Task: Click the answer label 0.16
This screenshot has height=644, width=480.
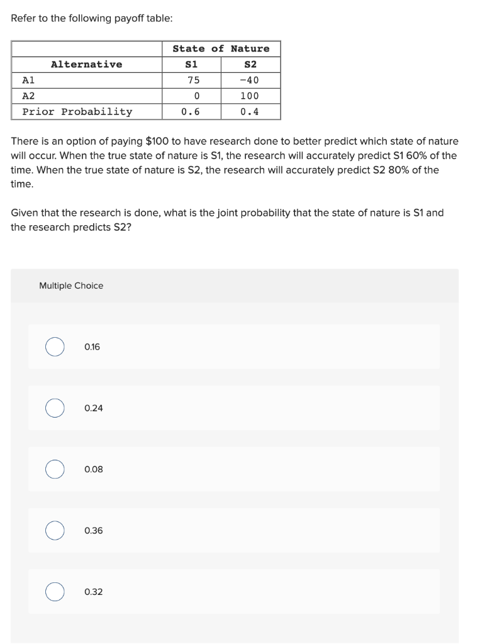Action: click(x=93, y=346)
